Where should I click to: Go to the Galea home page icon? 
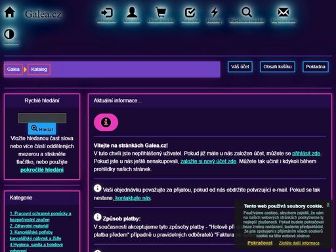(10, 12)
